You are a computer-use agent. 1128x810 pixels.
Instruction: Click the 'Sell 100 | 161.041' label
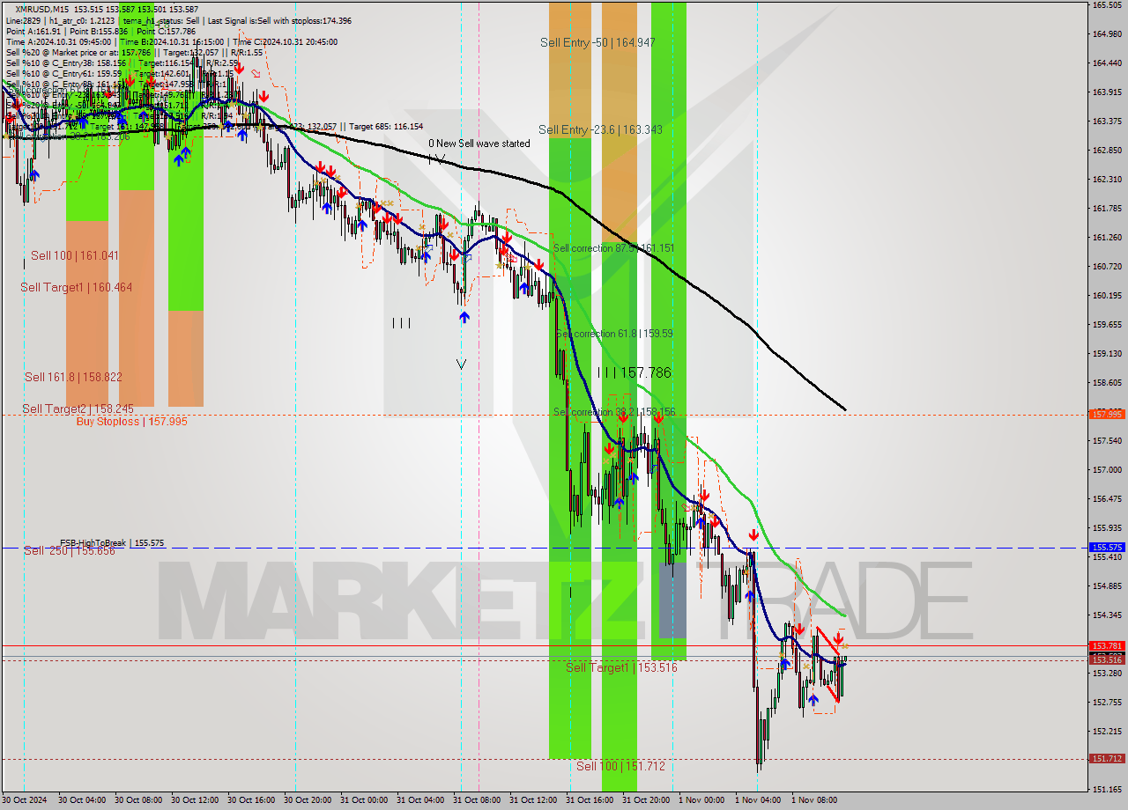tap(75, 255)
